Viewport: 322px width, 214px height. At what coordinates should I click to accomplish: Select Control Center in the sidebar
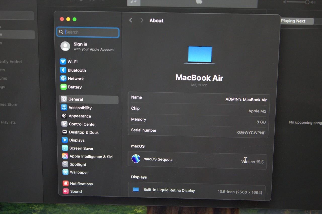coord(82,124)
